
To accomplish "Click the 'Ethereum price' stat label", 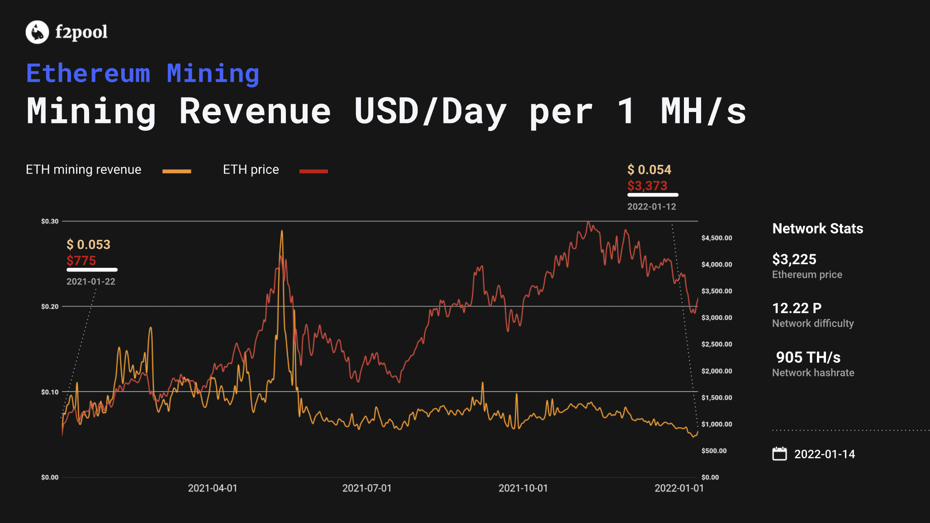I will pyautogui.click(x=807, y=275).
